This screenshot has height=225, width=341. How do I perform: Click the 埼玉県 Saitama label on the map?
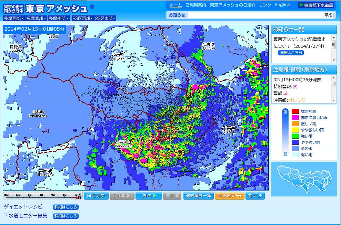118,56
